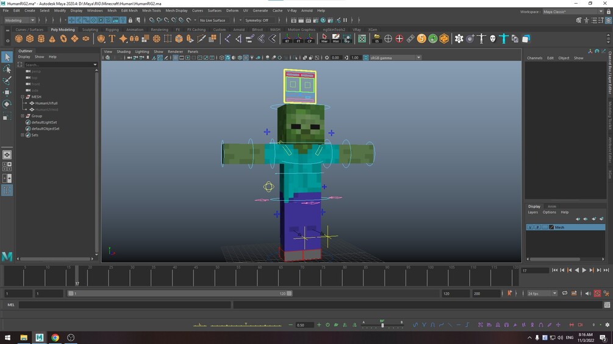Collapse the MESH node in Outliner
This screenshot has height=344, width=613.
pos(23,97)
